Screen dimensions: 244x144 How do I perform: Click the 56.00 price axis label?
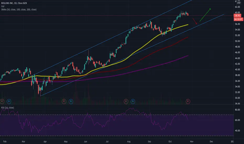pyautogui.click(x=237, y=24)
